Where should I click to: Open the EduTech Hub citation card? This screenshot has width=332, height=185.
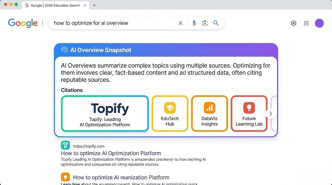click(x=170, y=114)
